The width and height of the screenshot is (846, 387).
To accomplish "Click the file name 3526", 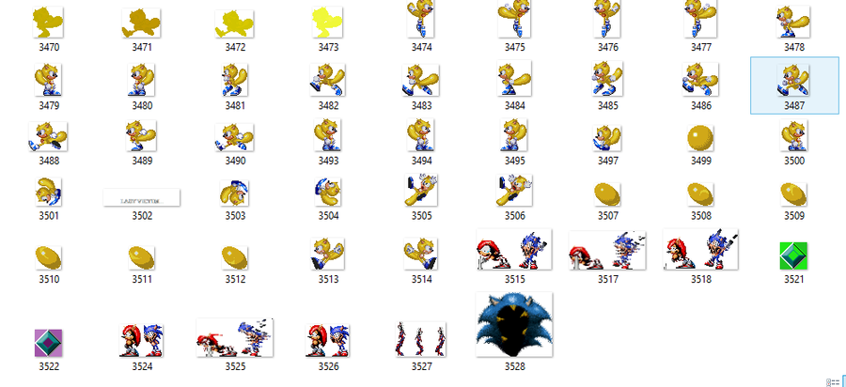I will click(328, 366).
